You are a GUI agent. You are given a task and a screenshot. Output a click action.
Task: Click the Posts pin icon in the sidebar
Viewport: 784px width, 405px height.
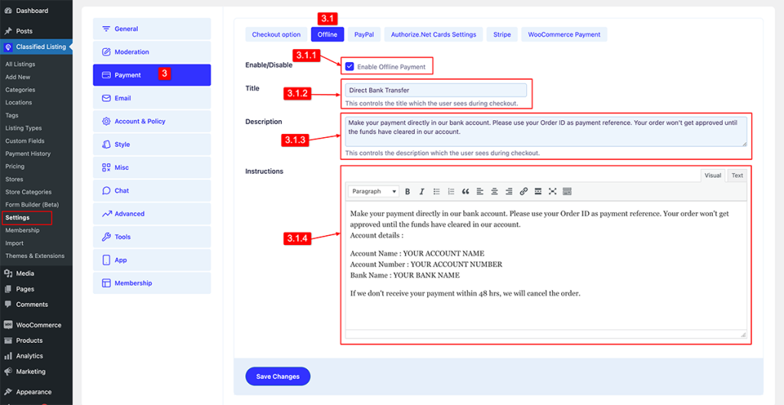[8, 31]
